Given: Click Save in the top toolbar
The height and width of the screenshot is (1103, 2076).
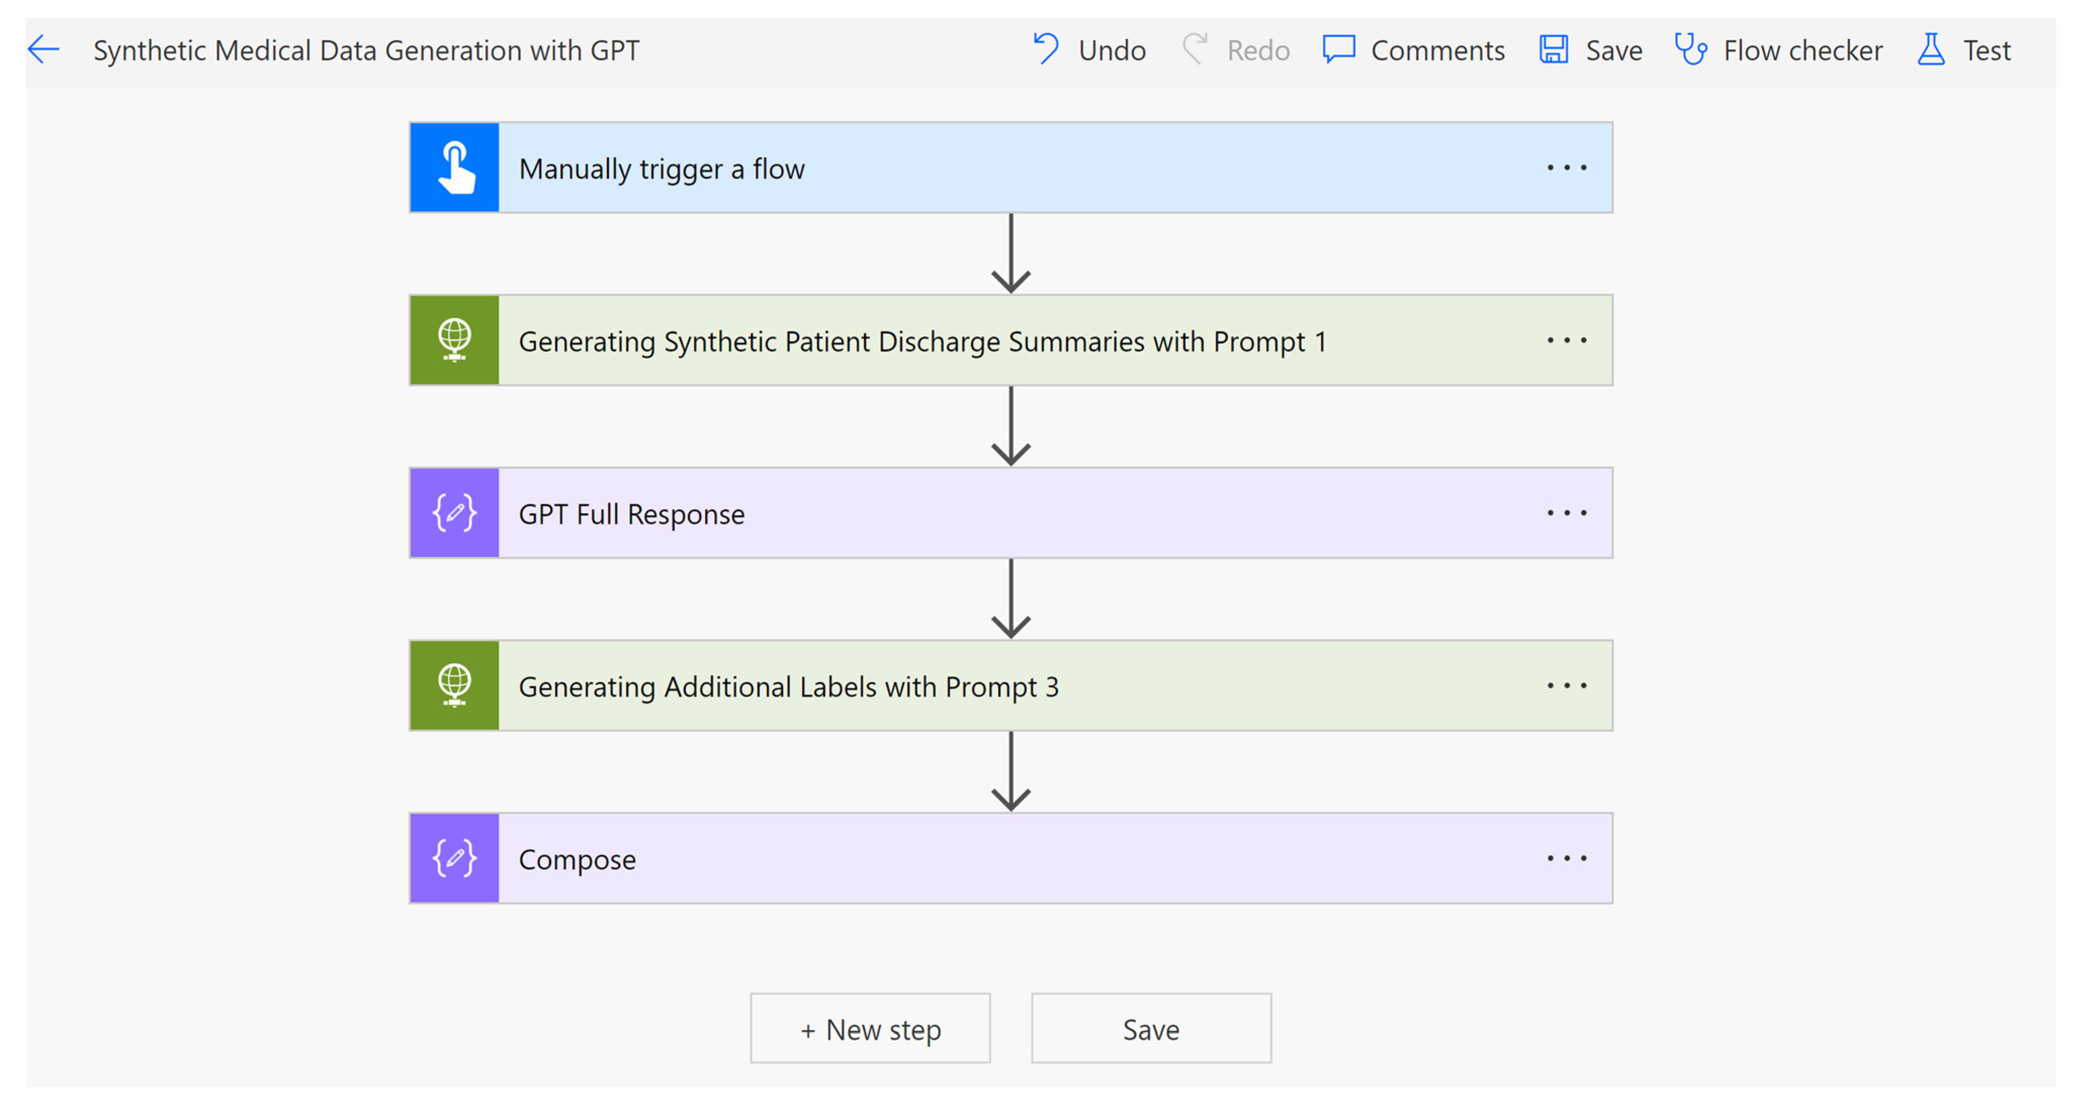Looking at the screenshot, I should [x=1590, y=50].
